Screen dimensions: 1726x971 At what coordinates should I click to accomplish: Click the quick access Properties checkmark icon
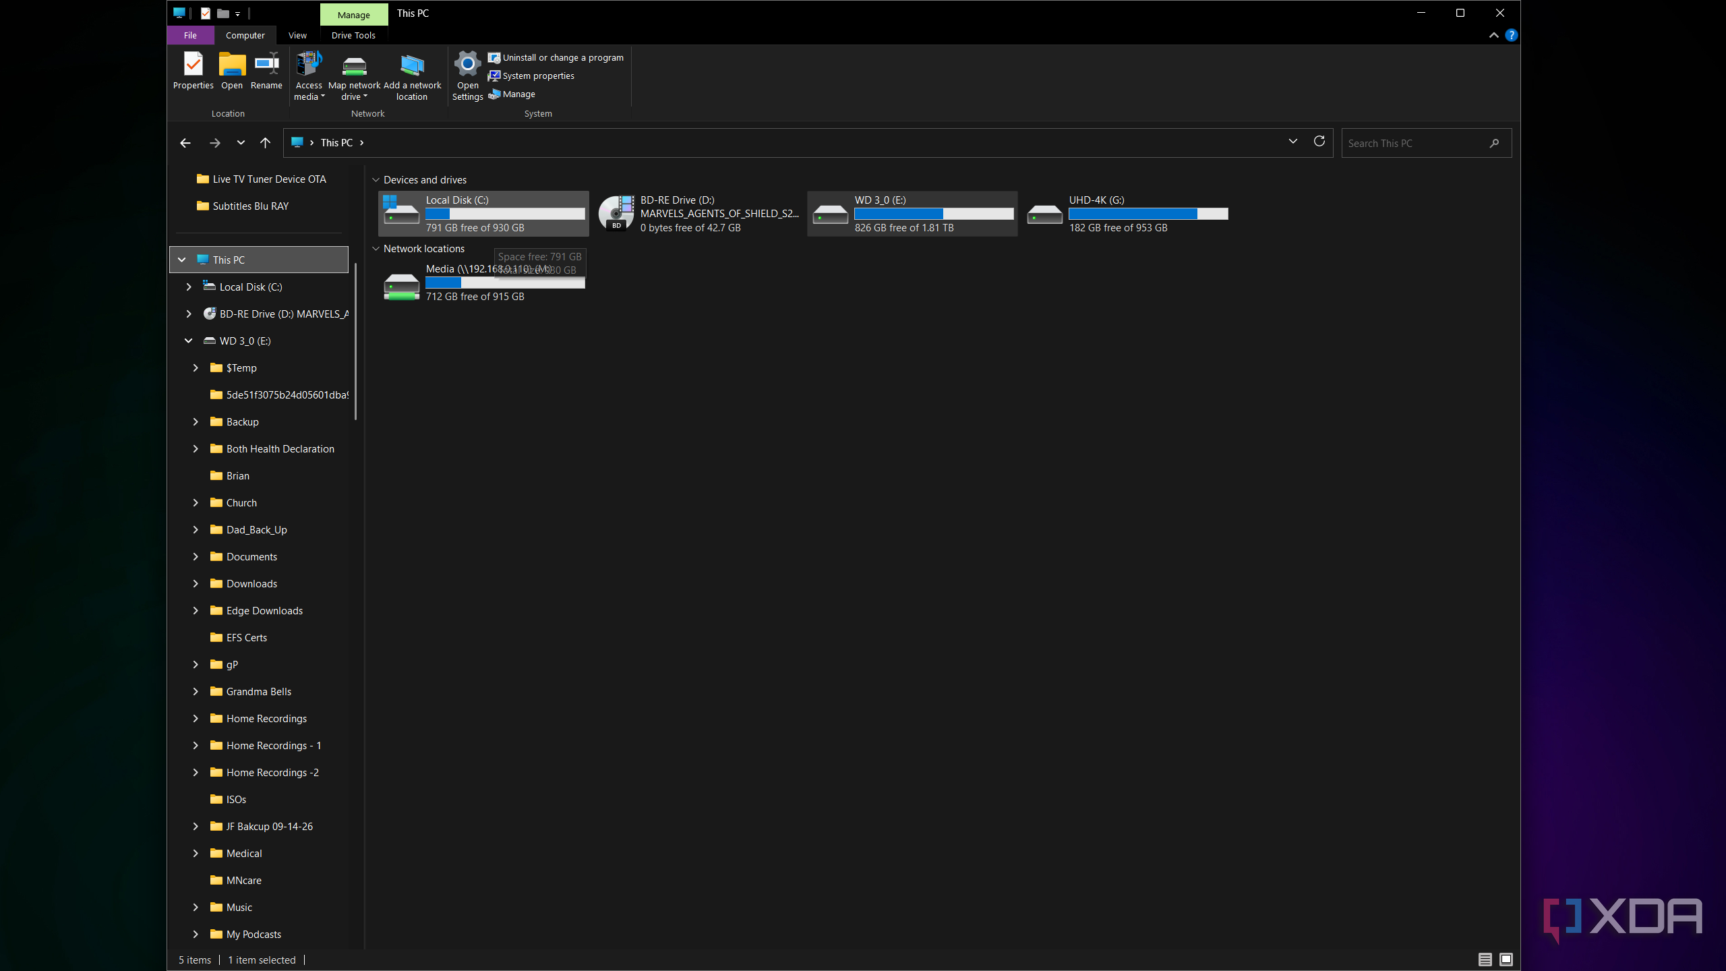206,13
